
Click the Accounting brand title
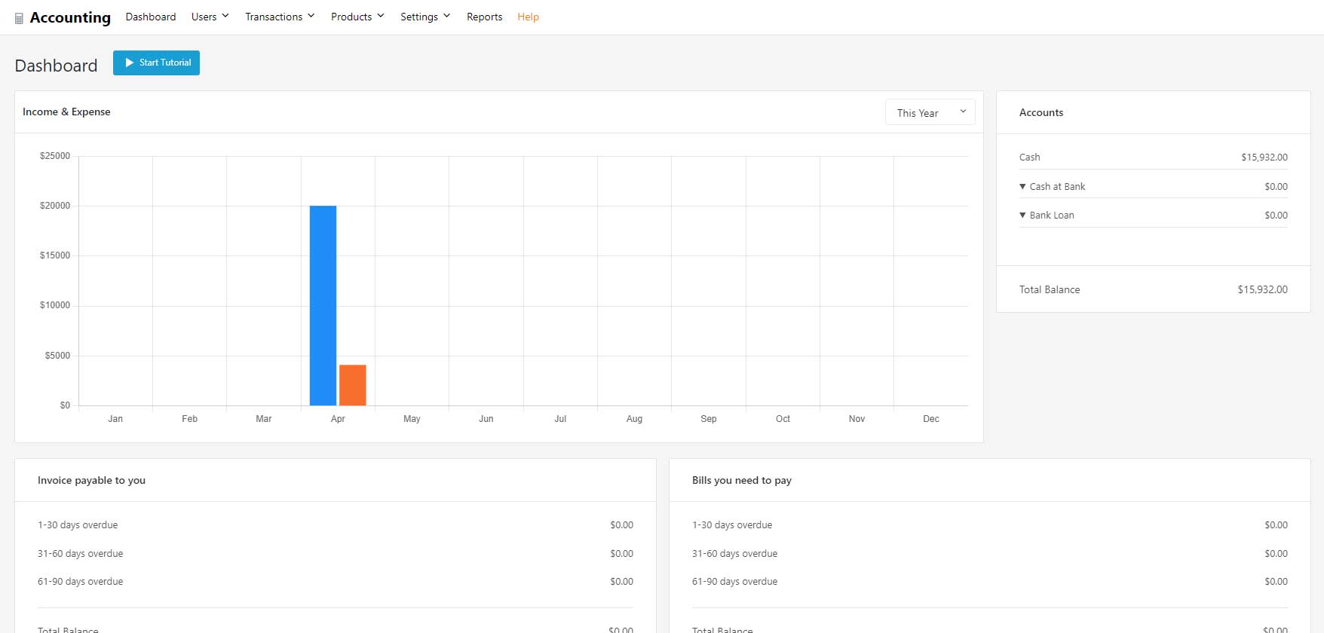(70, 17)
